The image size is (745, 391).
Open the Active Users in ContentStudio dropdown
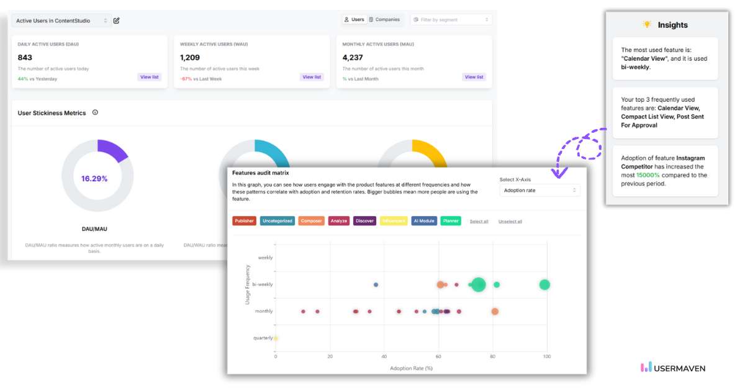coord(61,20)
